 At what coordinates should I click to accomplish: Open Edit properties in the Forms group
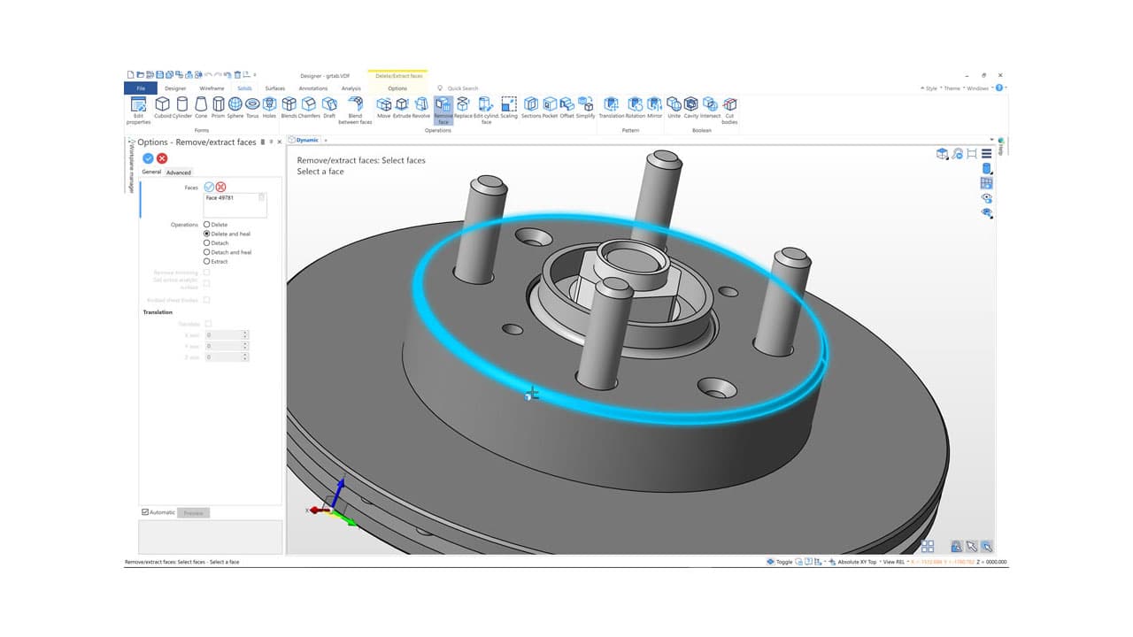click(139, 106)
